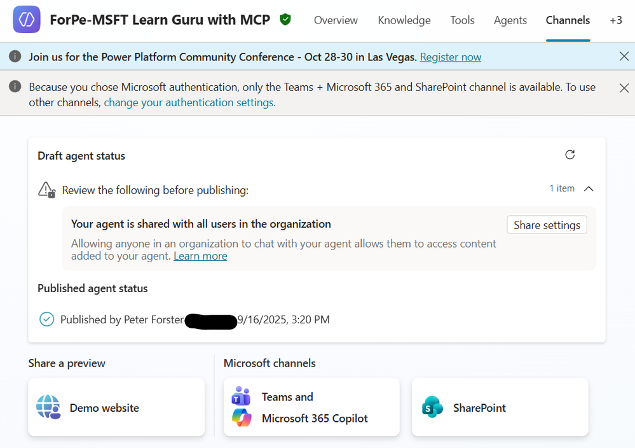Click the warning icon beside review notice
This screenshot has width=635, height=448.
point(46,190)
